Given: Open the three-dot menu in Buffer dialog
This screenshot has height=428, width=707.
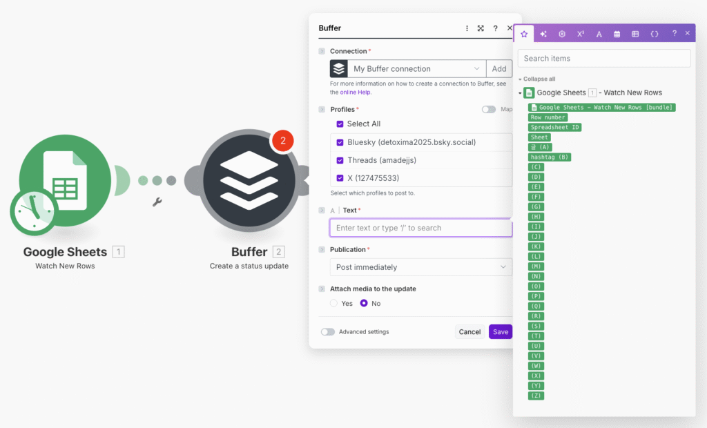Looking at the screenshot, I should coord(467,28).
